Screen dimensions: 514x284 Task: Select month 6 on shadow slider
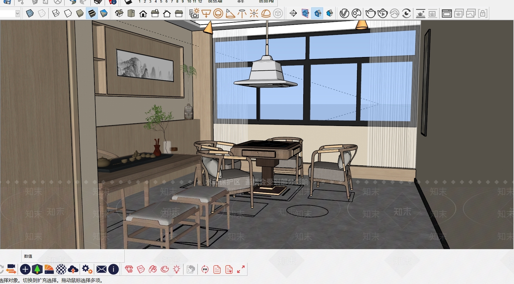[166, 2]
